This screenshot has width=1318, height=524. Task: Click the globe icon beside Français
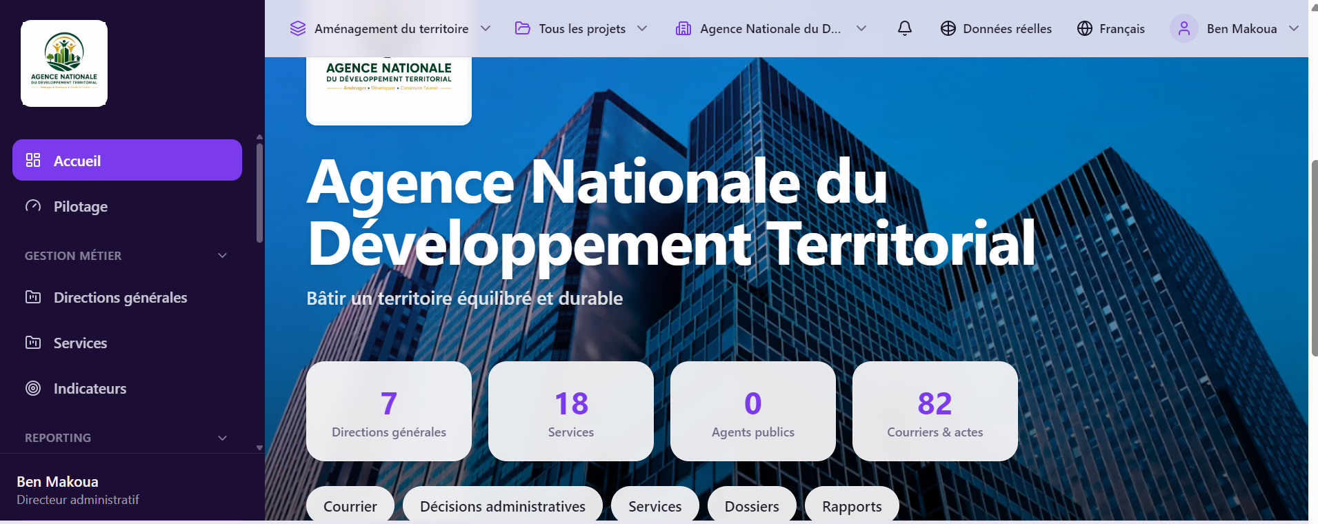coord(1085,28)
